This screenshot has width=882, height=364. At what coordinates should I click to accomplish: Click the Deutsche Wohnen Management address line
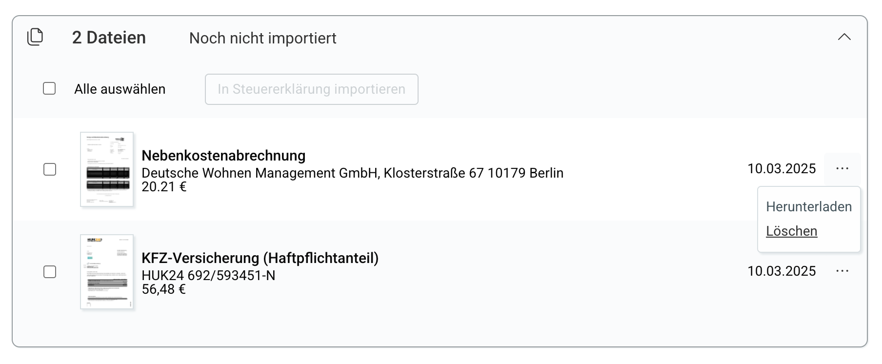[x=352, y=173]
